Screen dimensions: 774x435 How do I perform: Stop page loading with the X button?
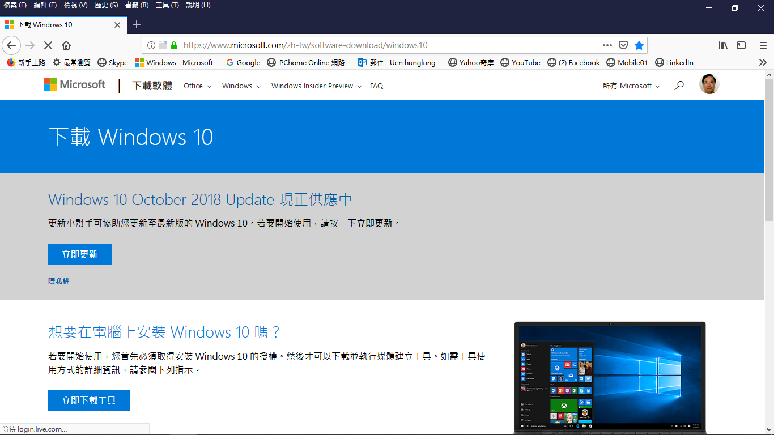[48, 45]
